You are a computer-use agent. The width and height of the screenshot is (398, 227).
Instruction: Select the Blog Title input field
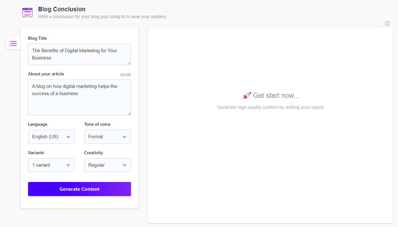pos(79,54)
